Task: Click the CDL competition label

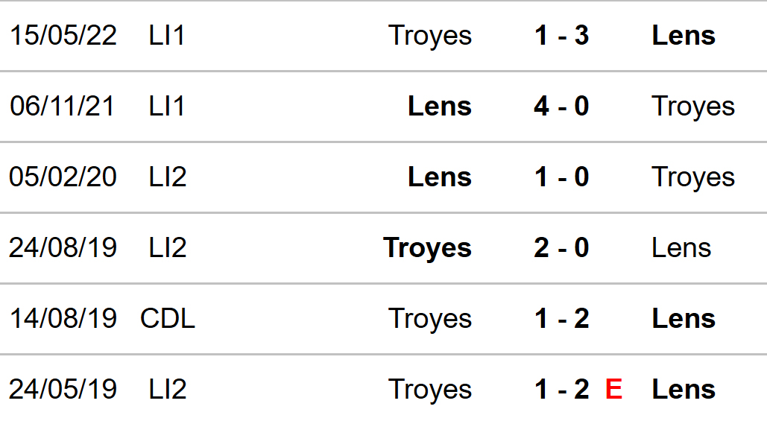Action: pyautogui.click(x=168, y=319)
